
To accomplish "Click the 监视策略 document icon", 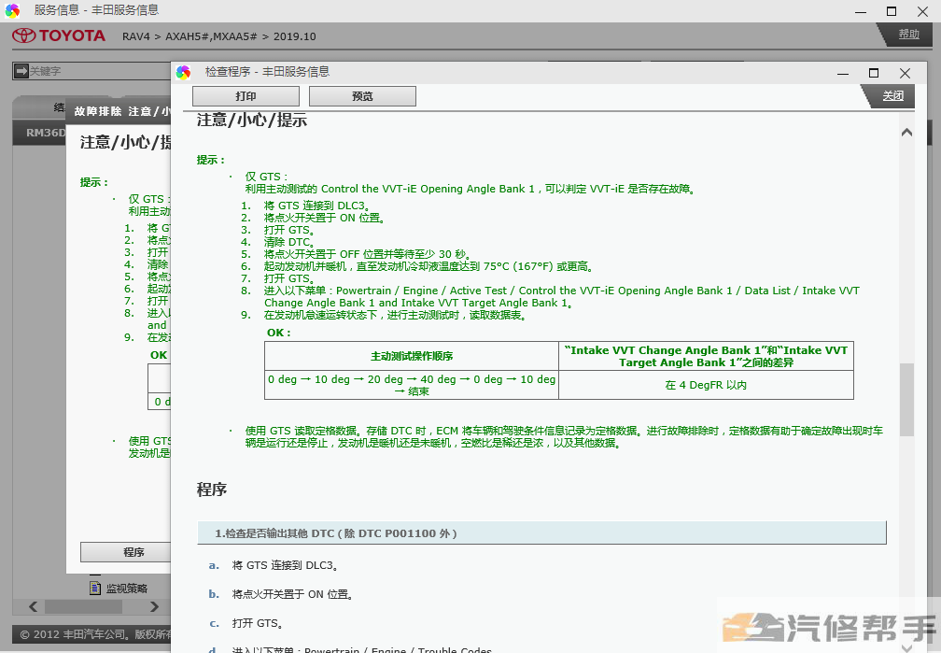I will (x=95, y=589).
